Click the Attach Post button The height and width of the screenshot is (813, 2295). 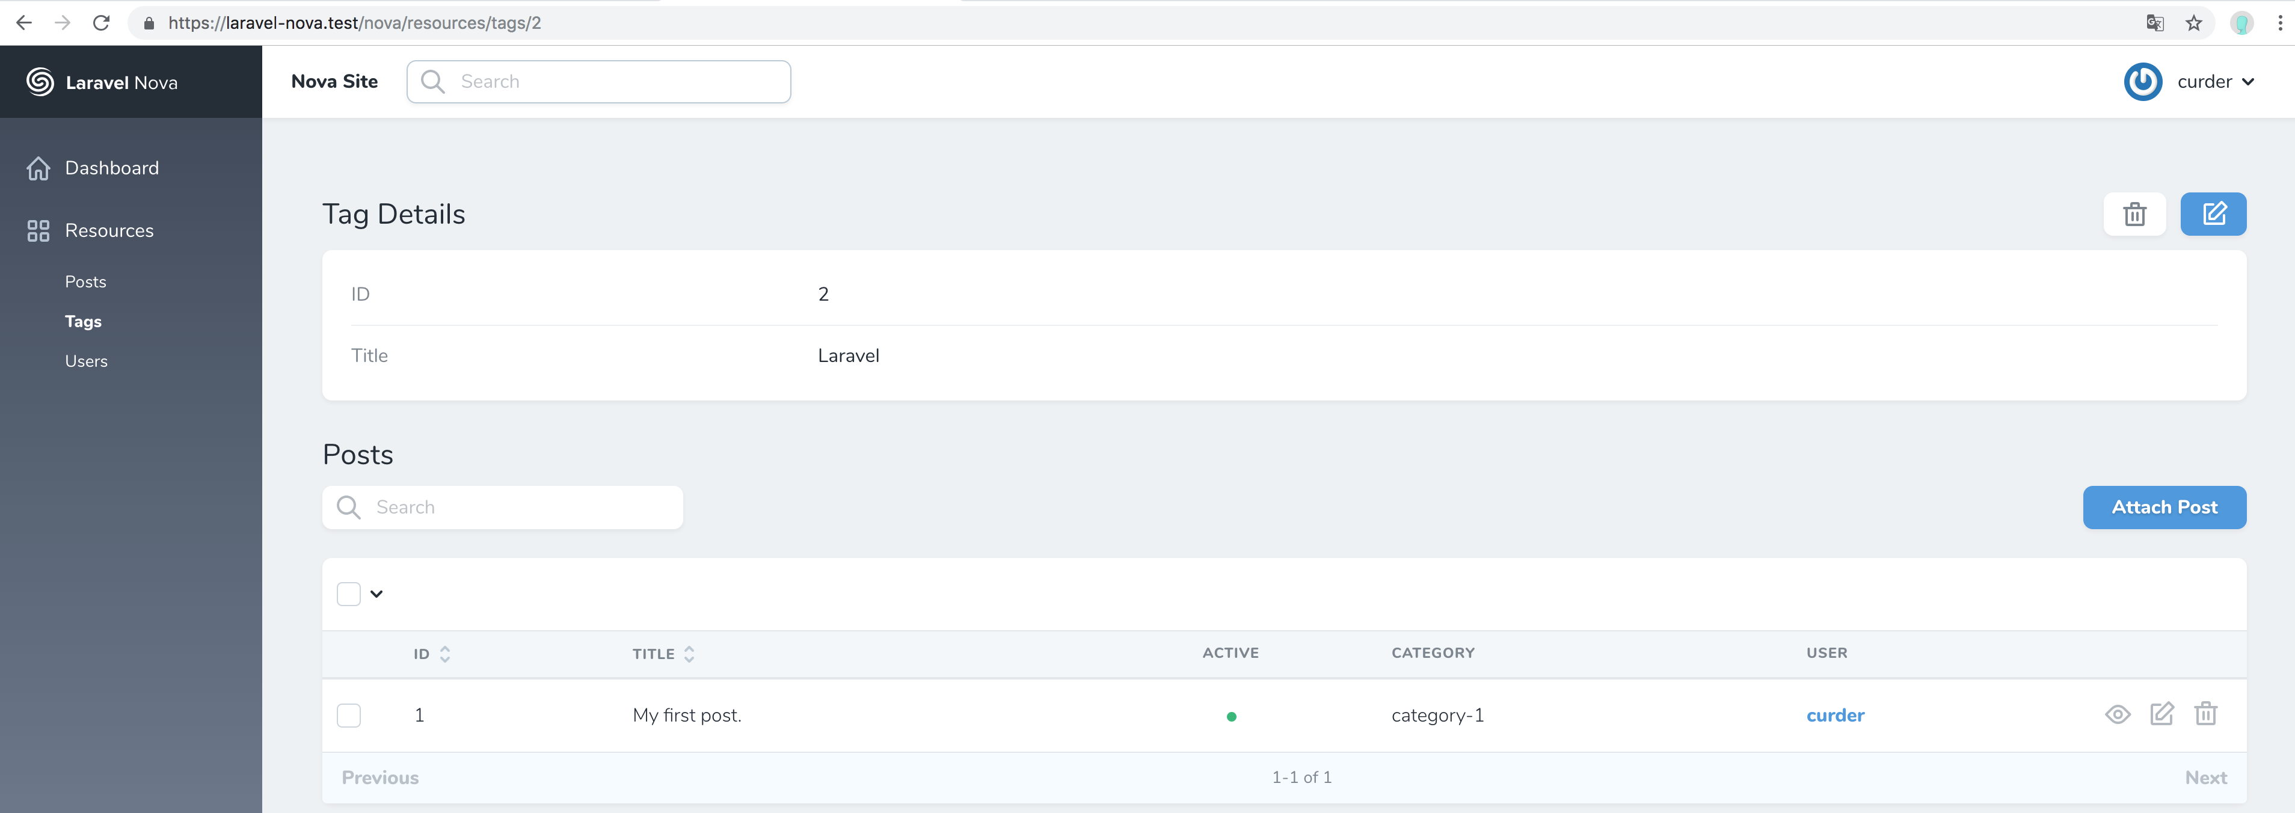(x=2163, y=508)
